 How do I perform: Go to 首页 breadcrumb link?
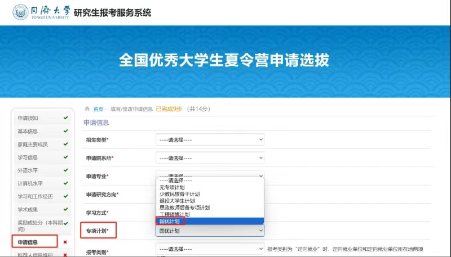98,109
